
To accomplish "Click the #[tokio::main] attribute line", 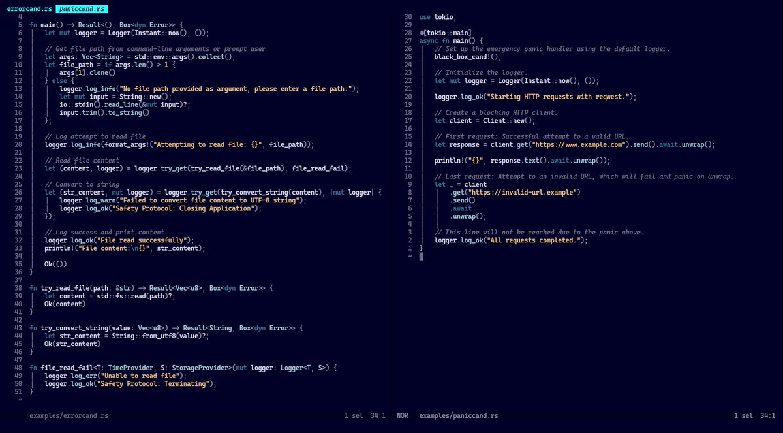I will [445, 33].
